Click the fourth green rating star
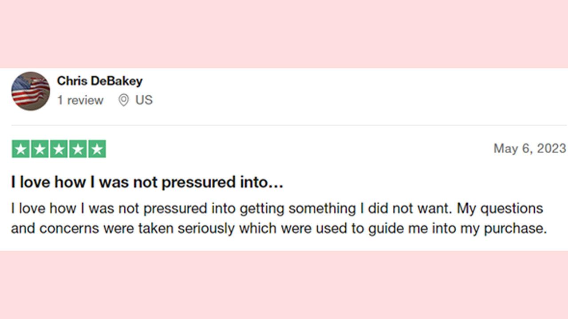The height and width of the screenshot is (319, 568). pos(78,149)
